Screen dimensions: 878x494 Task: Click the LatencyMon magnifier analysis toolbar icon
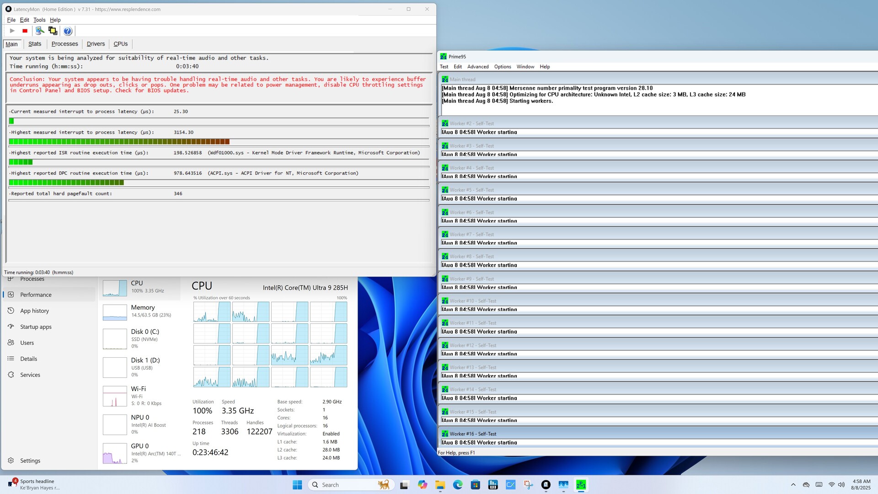point(40,31)
